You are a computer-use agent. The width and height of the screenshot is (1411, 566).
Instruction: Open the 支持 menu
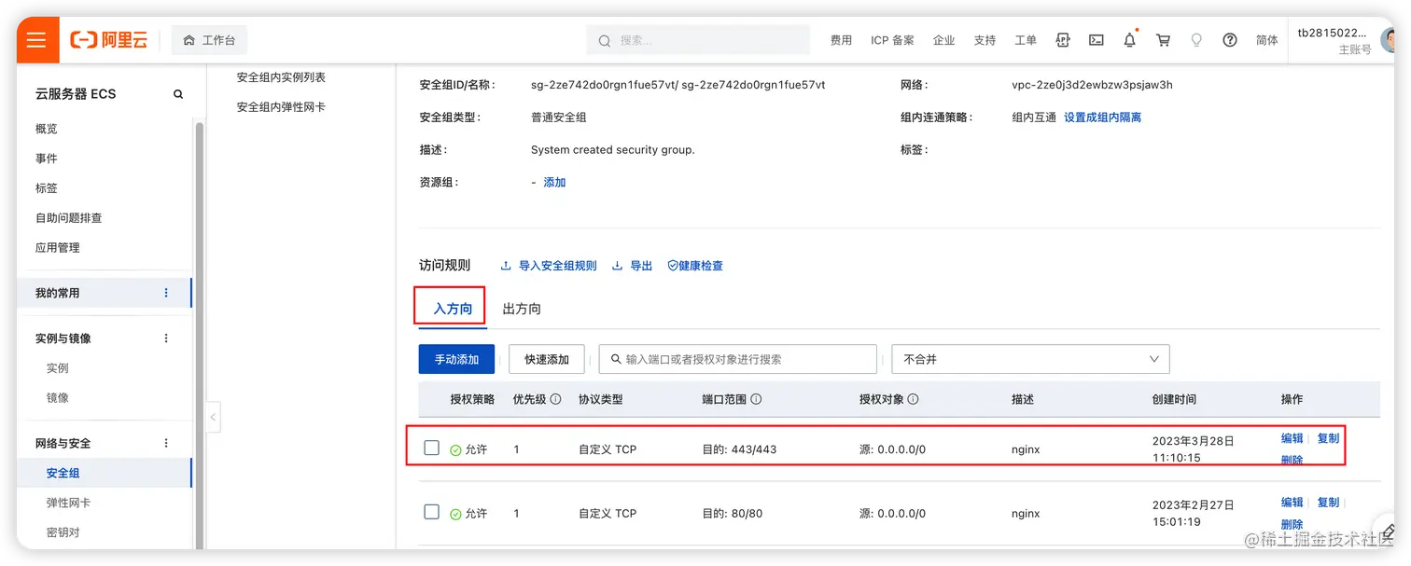pos(985,40)
